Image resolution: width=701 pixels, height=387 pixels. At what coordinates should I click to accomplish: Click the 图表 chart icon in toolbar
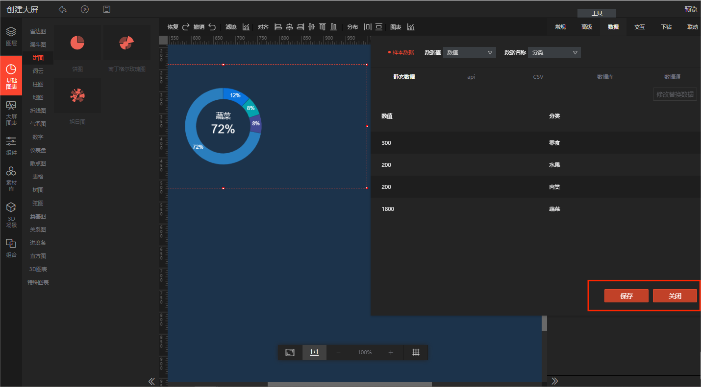pos(411,27)
